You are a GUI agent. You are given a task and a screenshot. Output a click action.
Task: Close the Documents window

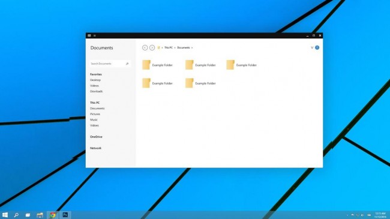click(320, 35)
